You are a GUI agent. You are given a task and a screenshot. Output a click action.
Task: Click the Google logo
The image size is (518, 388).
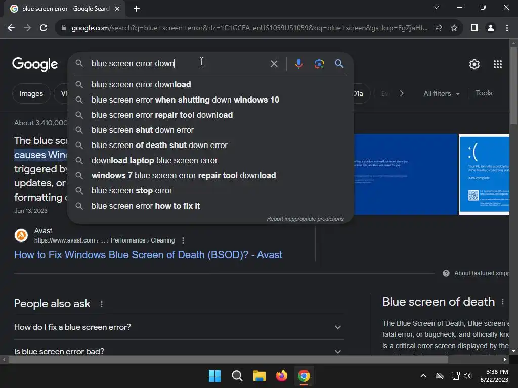(x=35, y=64)
